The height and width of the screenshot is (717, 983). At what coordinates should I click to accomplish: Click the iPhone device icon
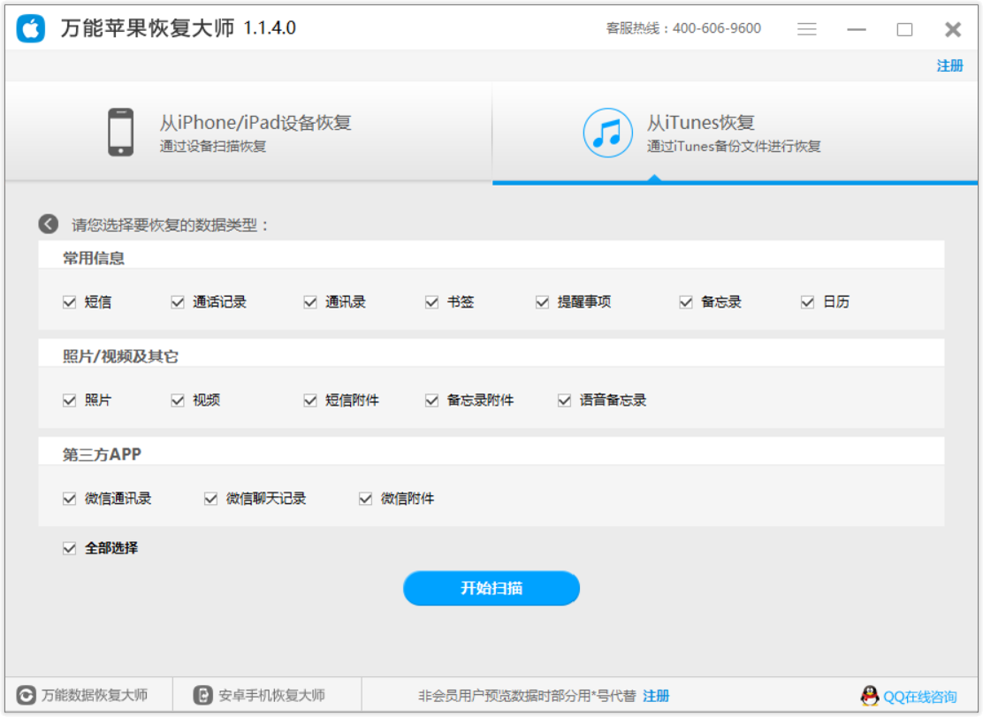tap(121, 133)
